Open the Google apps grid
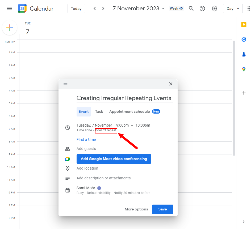251x229 pixels. [250, 8]
